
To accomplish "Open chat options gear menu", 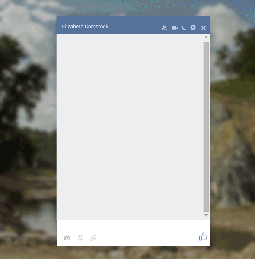I will (x=193, y=28).
